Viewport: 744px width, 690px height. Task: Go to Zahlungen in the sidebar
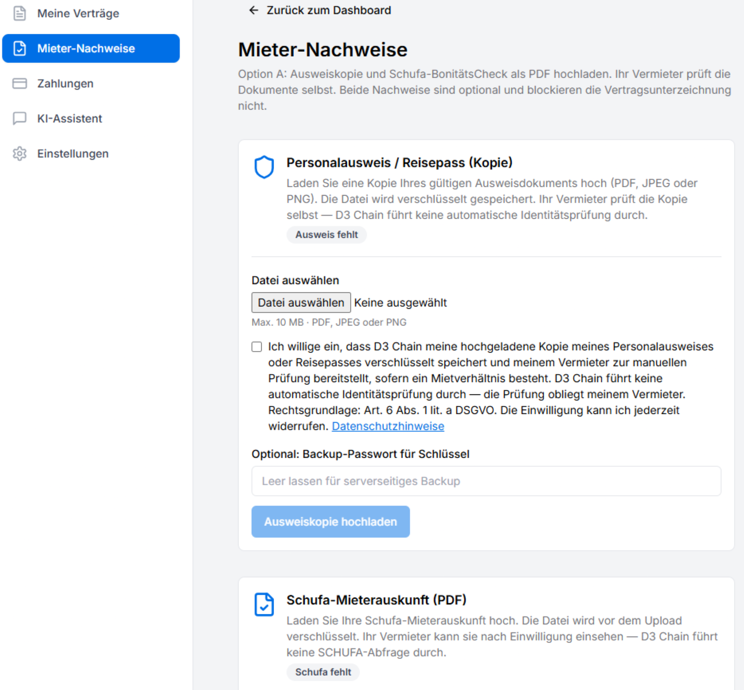click(91, 84)
